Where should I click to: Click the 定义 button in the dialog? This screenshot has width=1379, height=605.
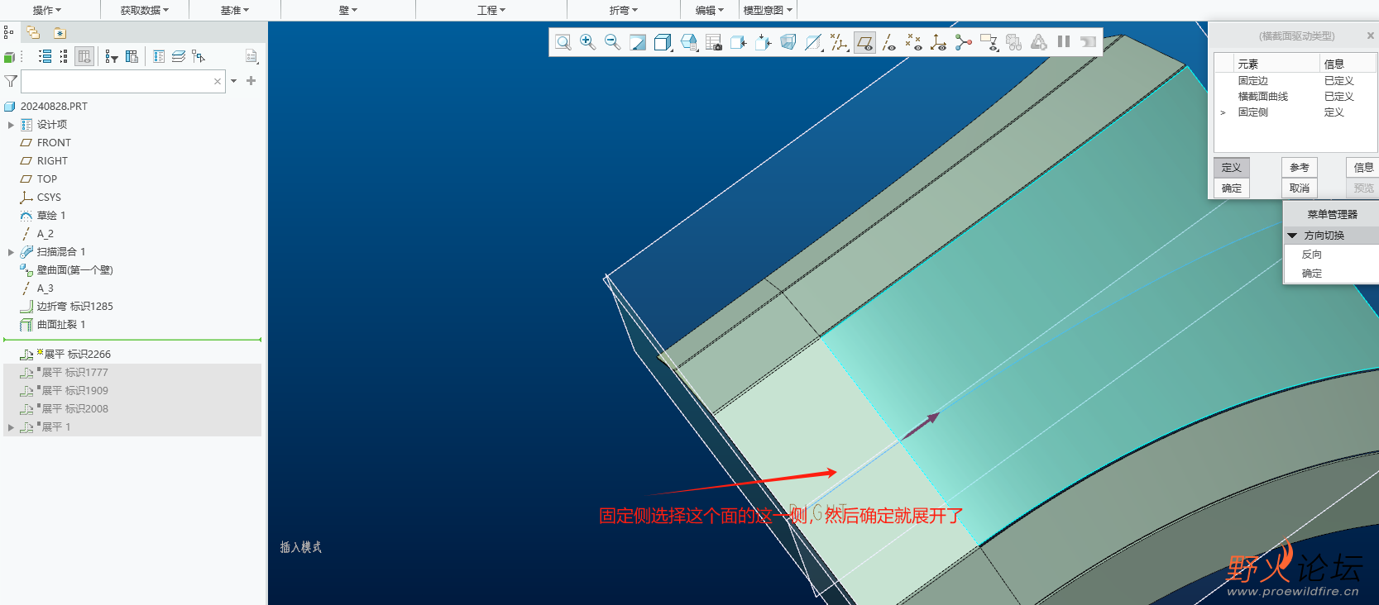coord(1232,167)
